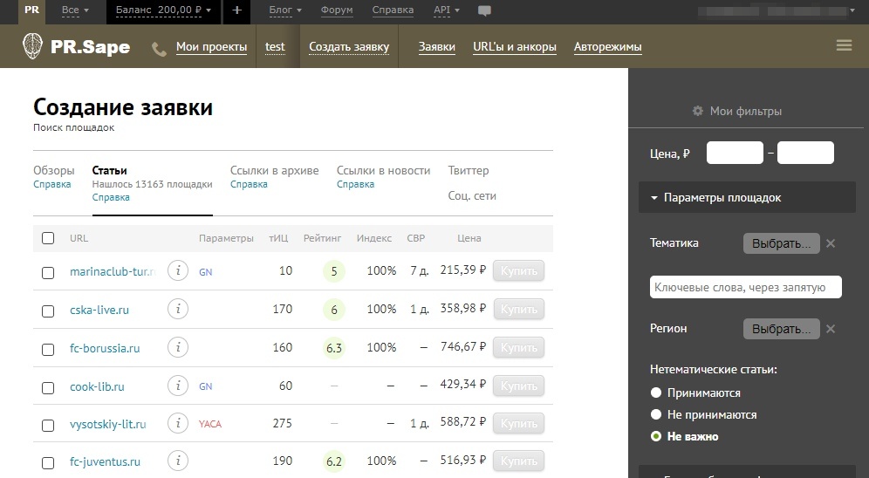869x478 pixels.
Task: Check the cook-lib.ru row checkbox
Action: pos(48,387)
